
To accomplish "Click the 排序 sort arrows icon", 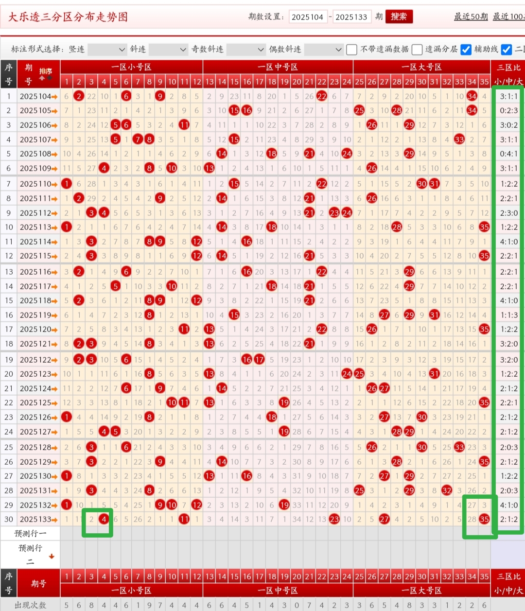I will click(x=46, y=74).
